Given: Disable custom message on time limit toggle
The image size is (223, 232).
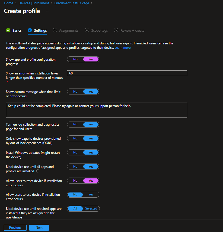Looking at the screenshot, I should (x=75, y=92).
